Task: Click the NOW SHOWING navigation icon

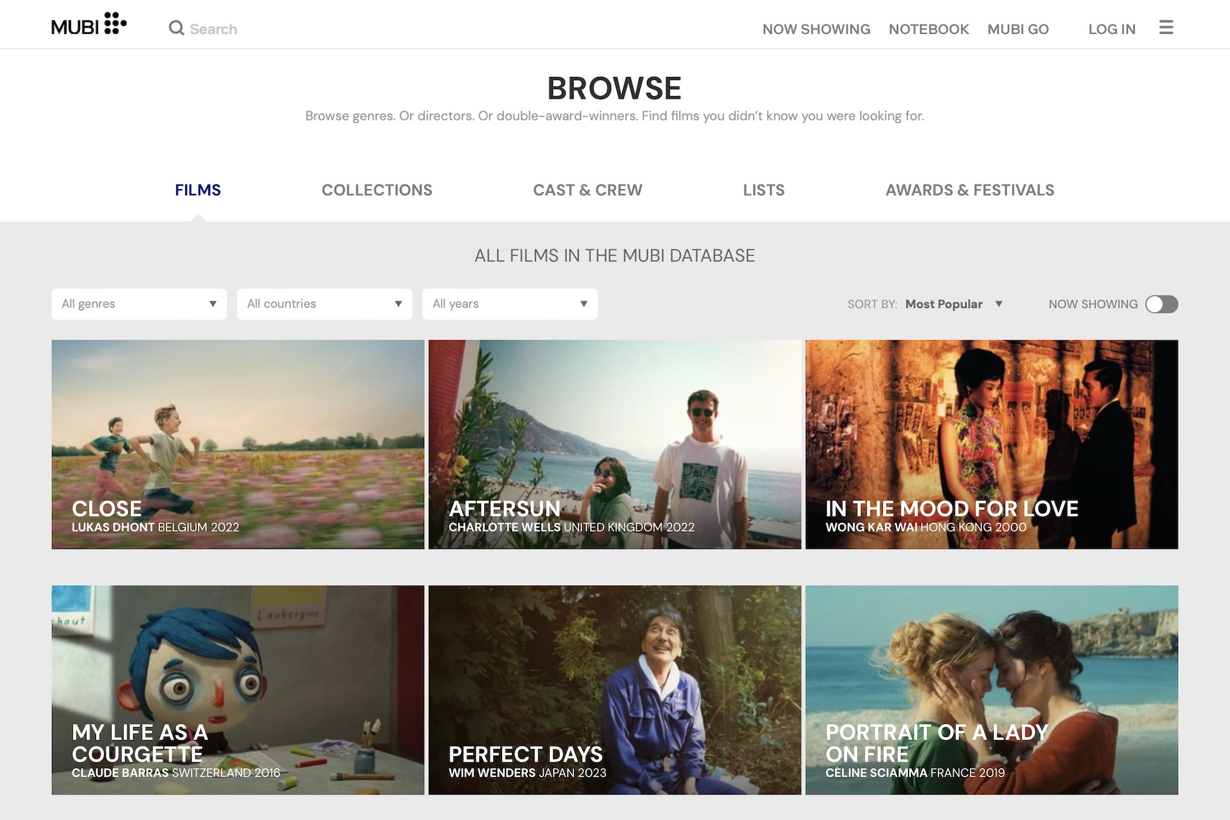Action: pyautogui.click(x=816, y=28)
